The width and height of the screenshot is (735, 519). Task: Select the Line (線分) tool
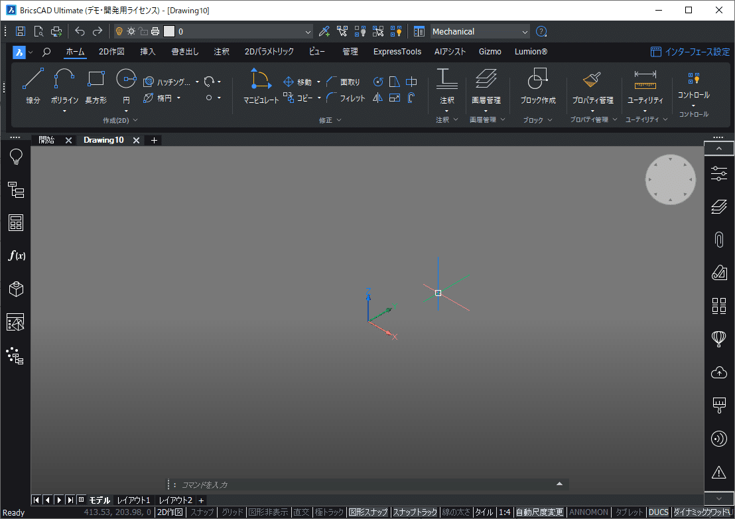coord(33,86)
